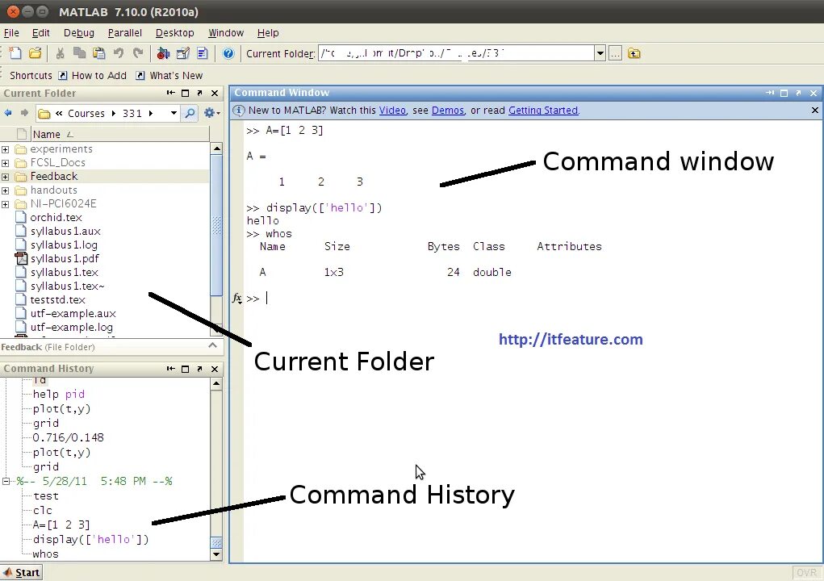Open the Debug menu
This screenshot has height=581, width=824.
[79, 32]
